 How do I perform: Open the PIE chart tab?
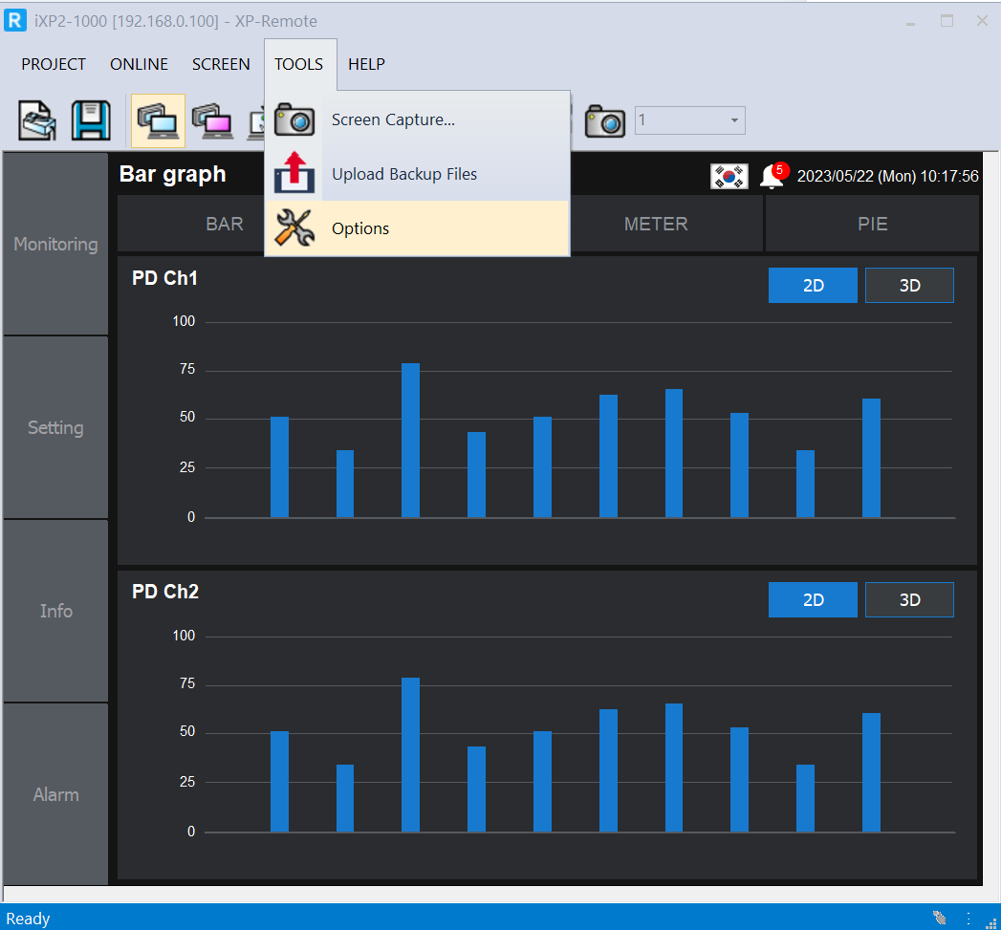click(872, 224)
